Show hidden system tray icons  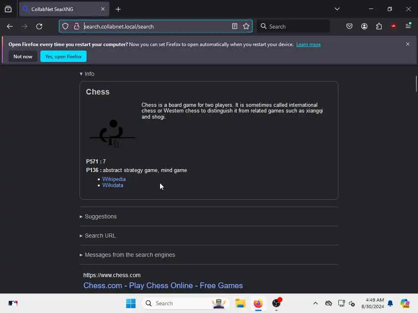[316, 303]
